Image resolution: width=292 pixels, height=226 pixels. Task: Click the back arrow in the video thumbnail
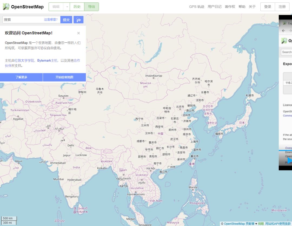point(283,31)
